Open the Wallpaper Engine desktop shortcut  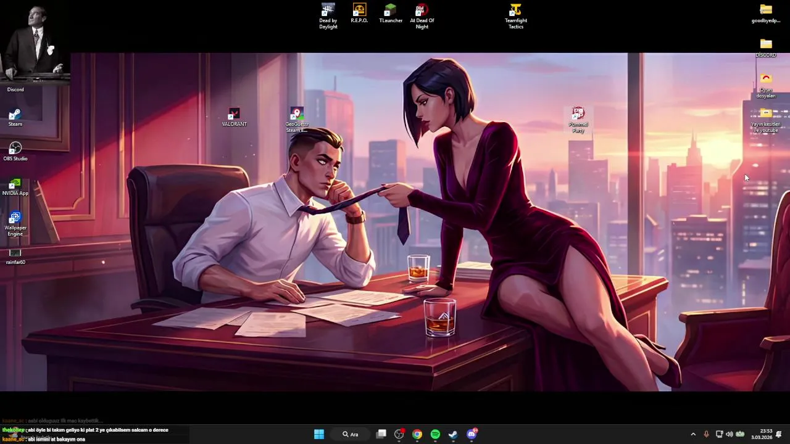pos(15,224)
